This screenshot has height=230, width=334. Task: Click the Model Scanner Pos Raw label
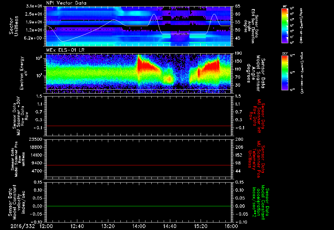coord(18,159)
